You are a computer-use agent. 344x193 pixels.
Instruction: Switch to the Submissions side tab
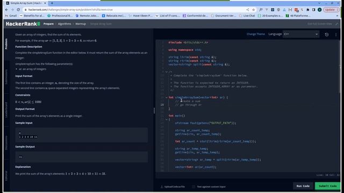6,77
